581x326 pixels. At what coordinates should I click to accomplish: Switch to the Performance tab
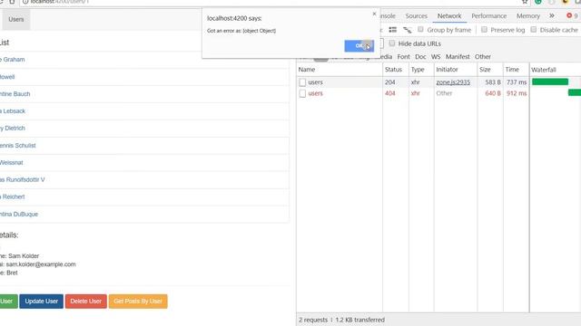[488, 16]
